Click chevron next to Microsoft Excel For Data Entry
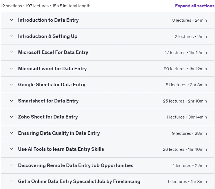215x189 pixels. [11, 52]
